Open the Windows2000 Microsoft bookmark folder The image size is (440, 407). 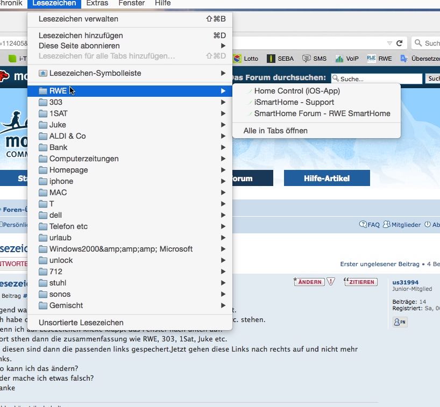130,249
